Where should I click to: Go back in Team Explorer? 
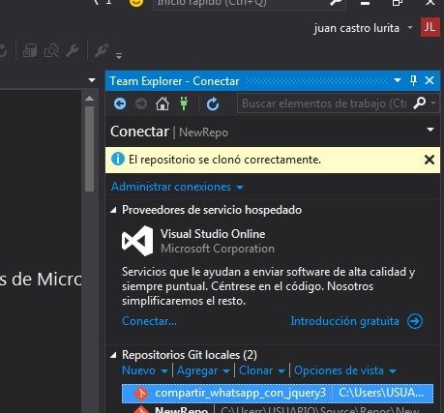coord(120,103)
